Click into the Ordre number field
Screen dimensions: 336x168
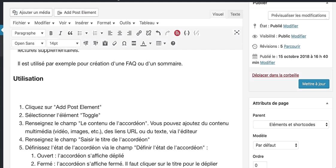pyautogui.click(x=260, y=165)
